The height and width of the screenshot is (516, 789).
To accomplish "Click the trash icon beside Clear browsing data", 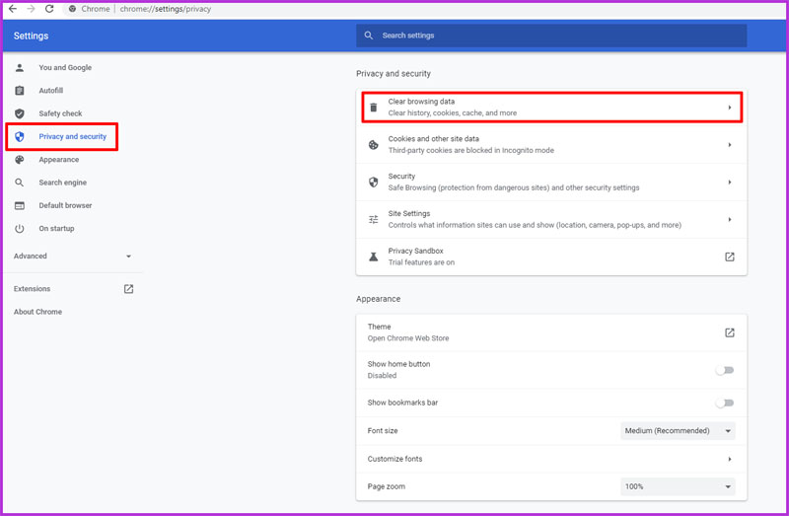I will [374, 108].
